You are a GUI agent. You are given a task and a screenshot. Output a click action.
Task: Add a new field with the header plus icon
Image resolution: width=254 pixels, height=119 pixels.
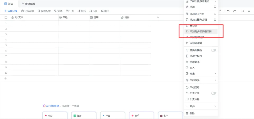point(158,17)
